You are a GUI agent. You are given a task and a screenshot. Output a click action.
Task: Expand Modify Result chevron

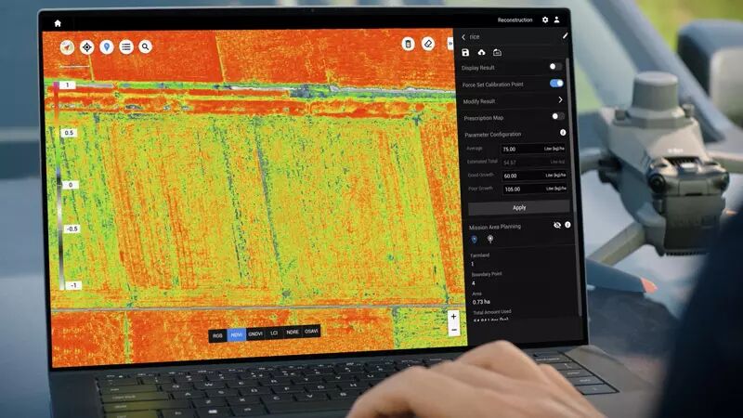[x=560, y=99]
